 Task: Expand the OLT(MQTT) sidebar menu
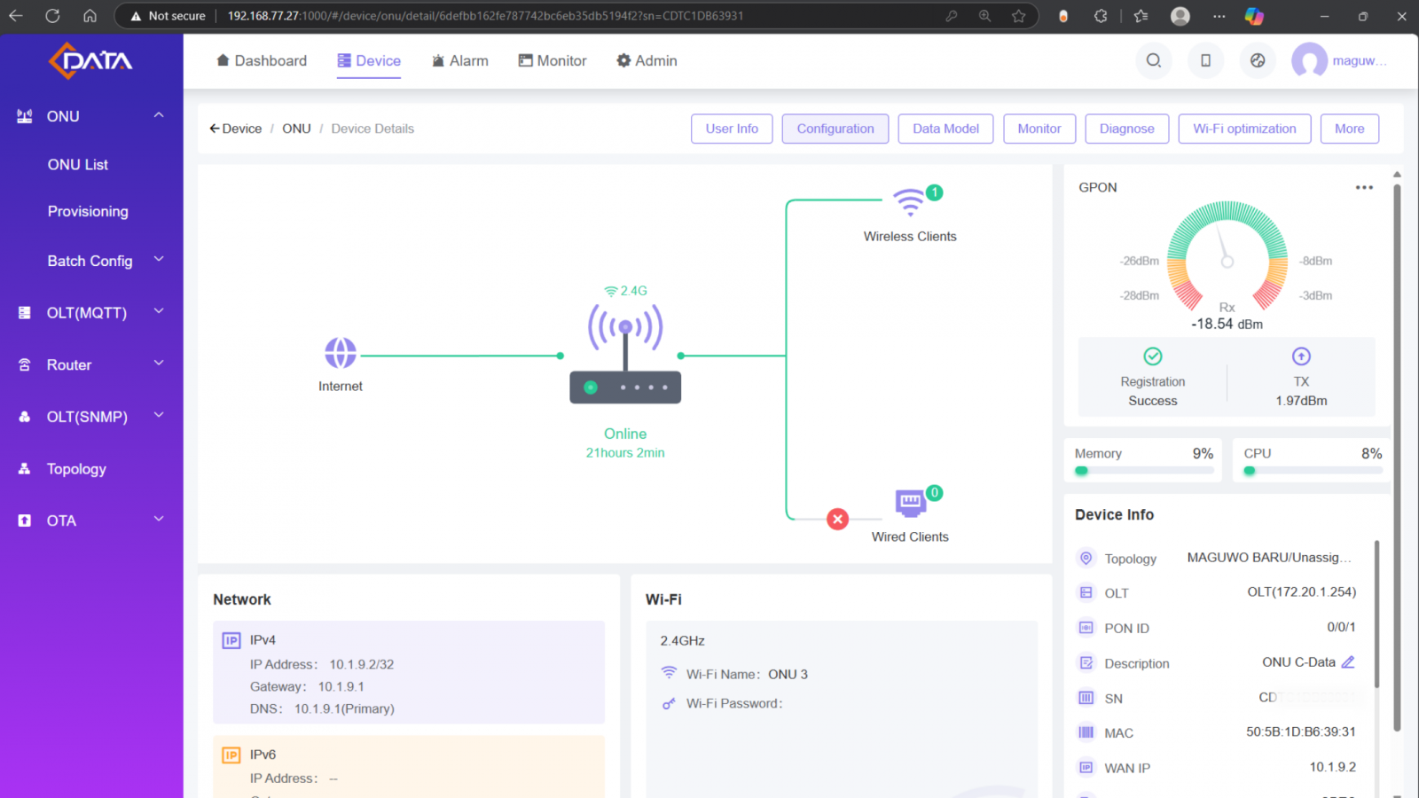point(159,312)
